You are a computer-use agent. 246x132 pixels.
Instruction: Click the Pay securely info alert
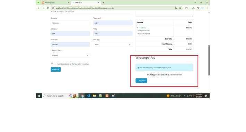point(164,67)
